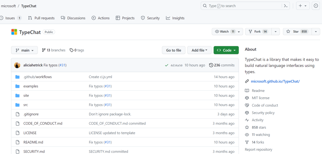Click the MIT license scale icon
Viewport: 322px width, 154px height.
click(247, 98)
